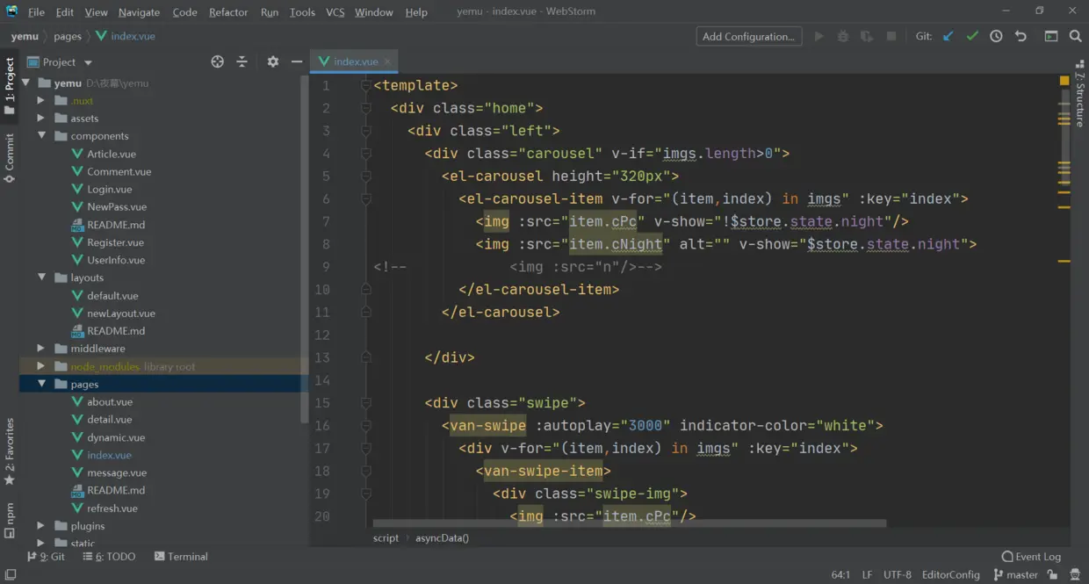Click the editor horizontal scrollbar
This screenshot has width=1089, height=584.
point(629,523)
